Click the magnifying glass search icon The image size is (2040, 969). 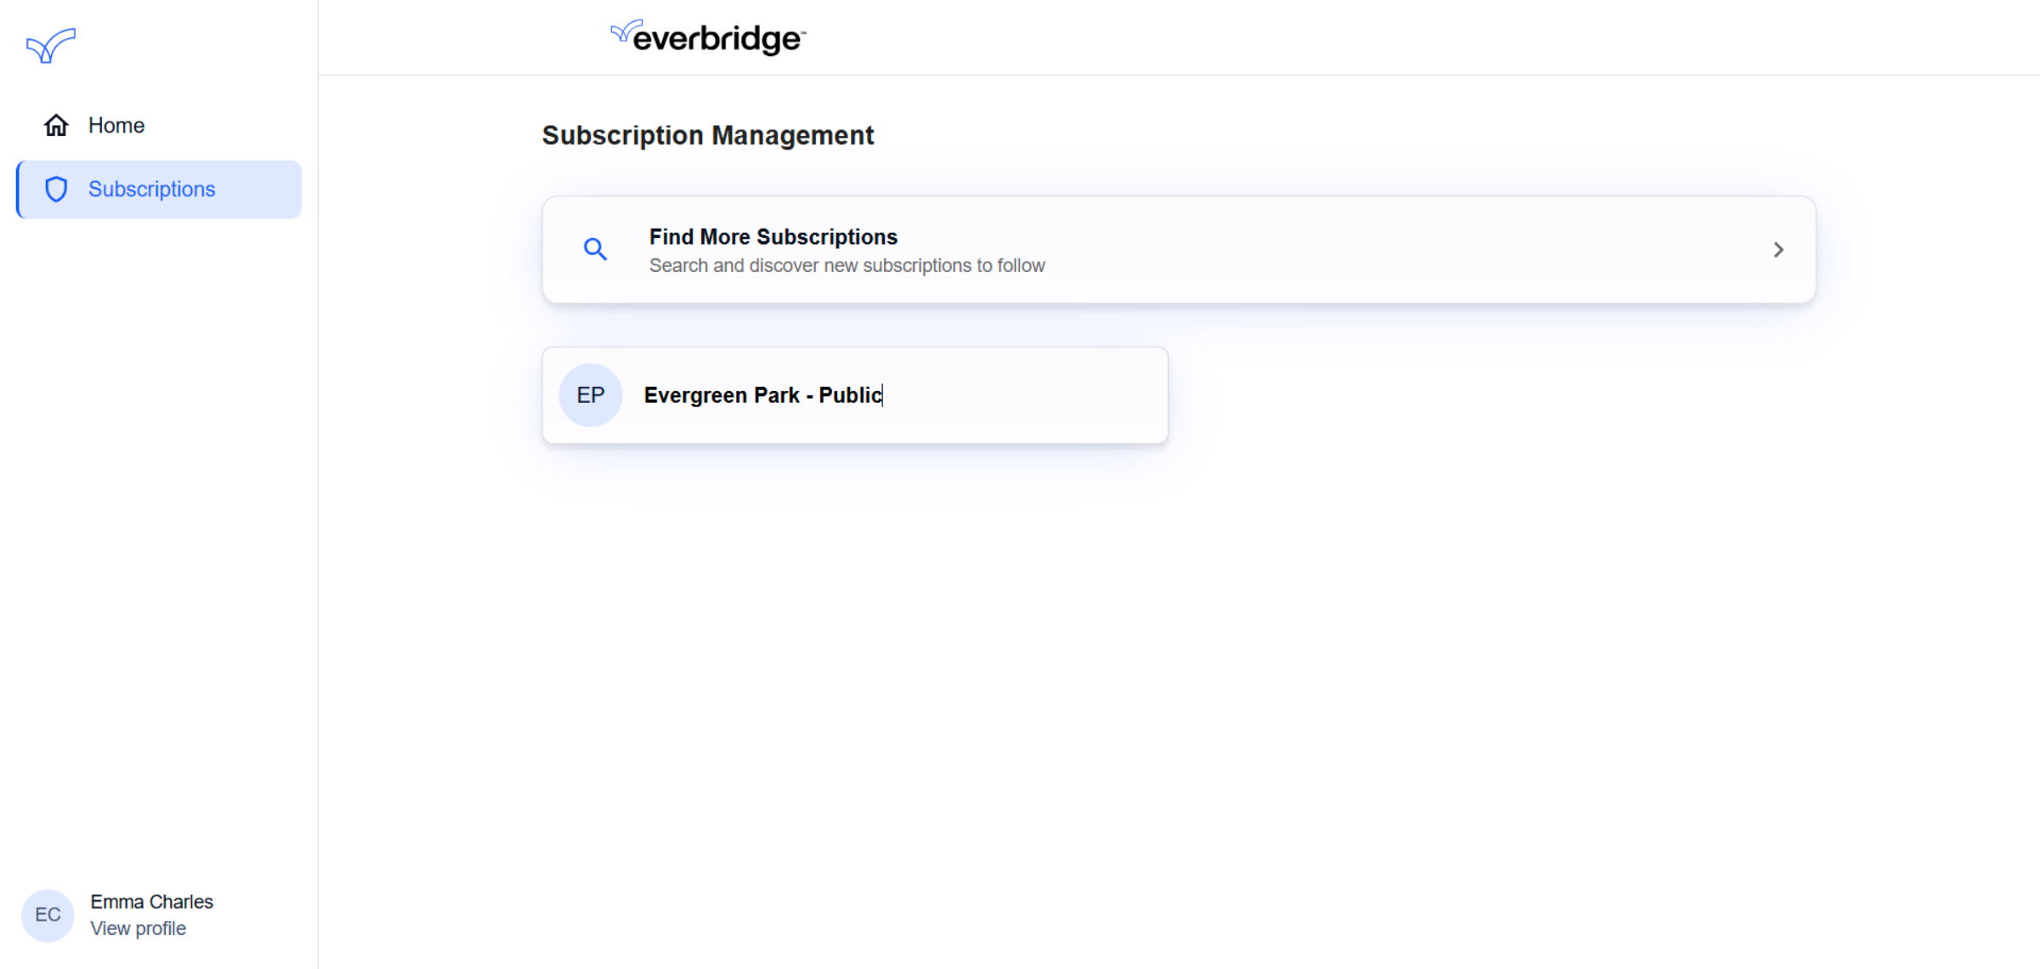(595, 249)
